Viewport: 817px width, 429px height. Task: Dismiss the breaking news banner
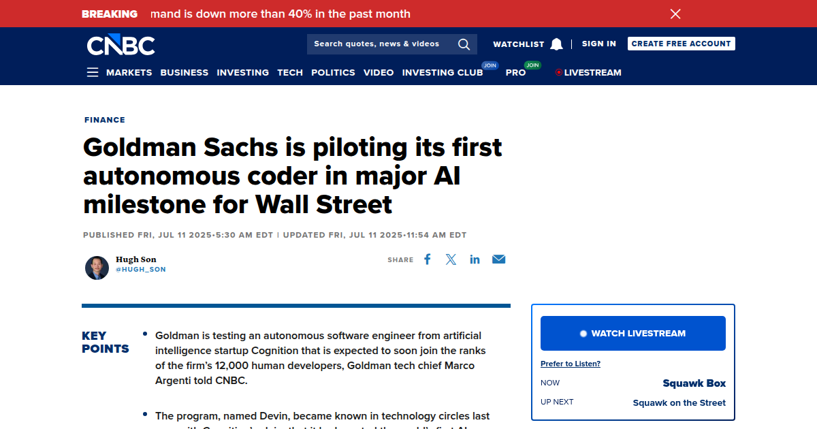click(675, 14)
